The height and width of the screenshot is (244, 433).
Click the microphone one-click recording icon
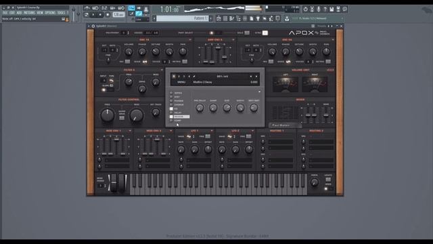click(x=319, y=9)
